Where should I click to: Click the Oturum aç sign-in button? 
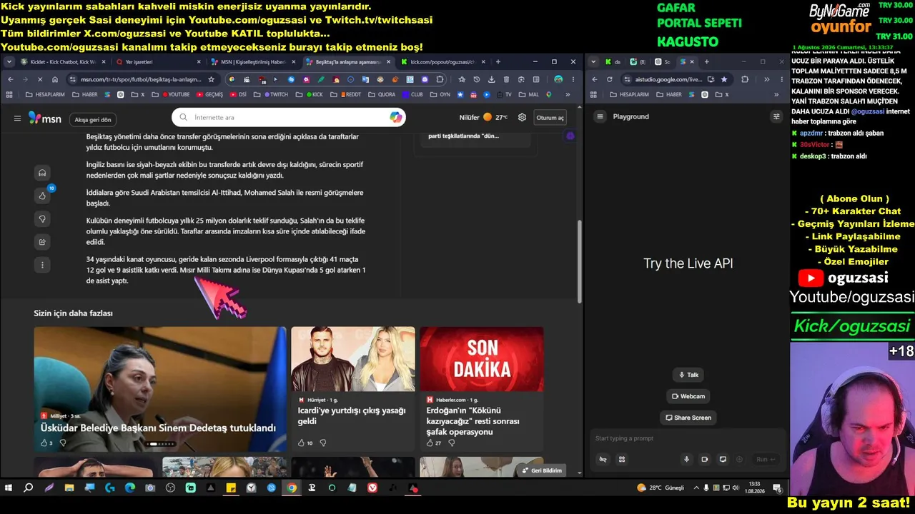550,118
